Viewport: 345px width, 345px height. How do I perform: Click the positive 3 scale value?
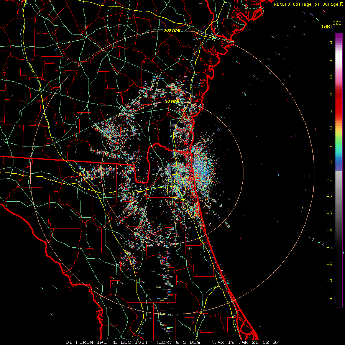tap(331, 111)
